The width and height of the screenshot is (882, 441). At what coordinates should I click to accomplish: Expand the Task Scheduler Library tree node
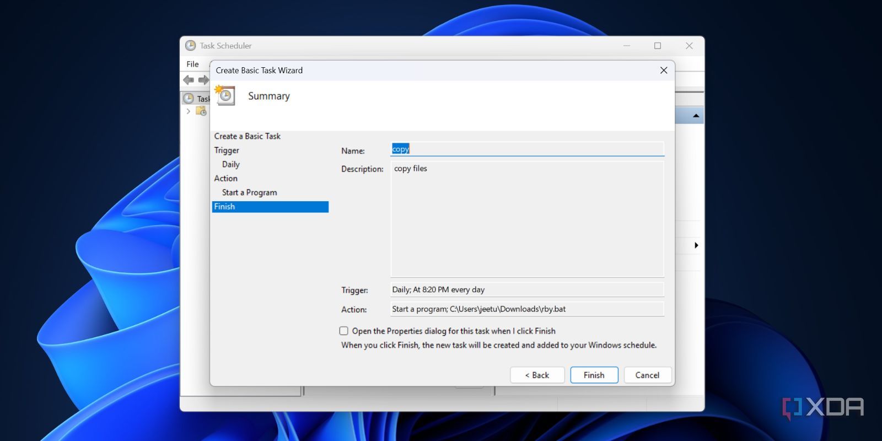(189, 111)
